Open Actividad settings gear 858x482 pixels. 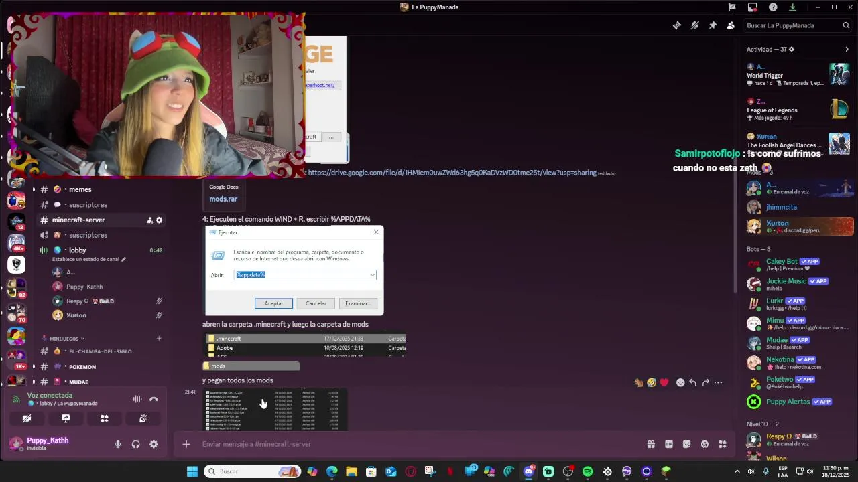click(792, 49)
